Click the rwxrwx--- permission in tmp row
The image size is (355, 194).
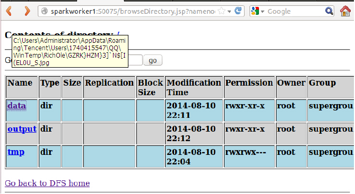click(x=246, y=152)
